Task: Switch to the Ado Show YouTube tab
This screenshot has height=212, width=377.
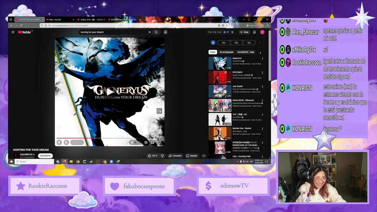Action: [91, 19]
